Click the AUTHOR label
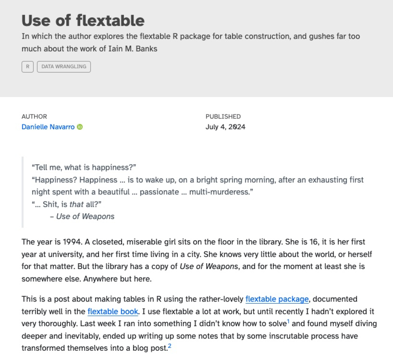The image size is (393, 358). click(x=34, y=117)
